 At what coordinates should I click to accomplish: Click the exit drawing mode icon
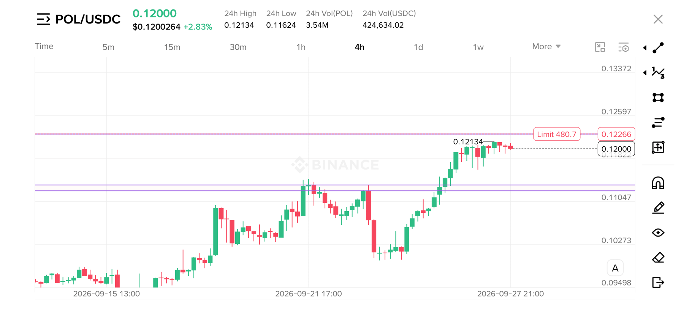click(x=658, y=283)
